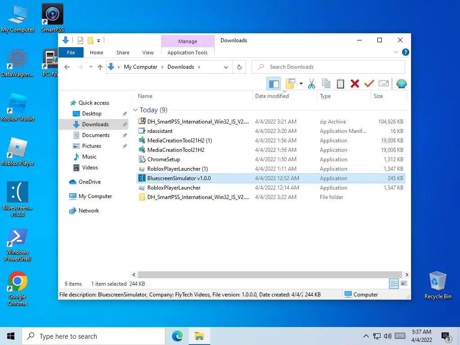Select the DH_SmartPSS File folder row
The image size is (460, 345).
click(x=271, y=197)
